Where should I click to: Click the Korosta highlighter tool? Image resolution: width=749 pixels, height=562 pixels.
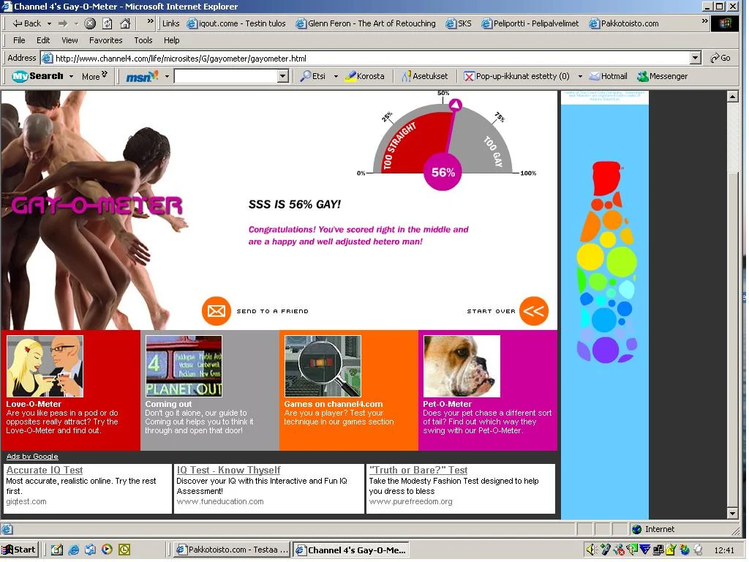364,76
